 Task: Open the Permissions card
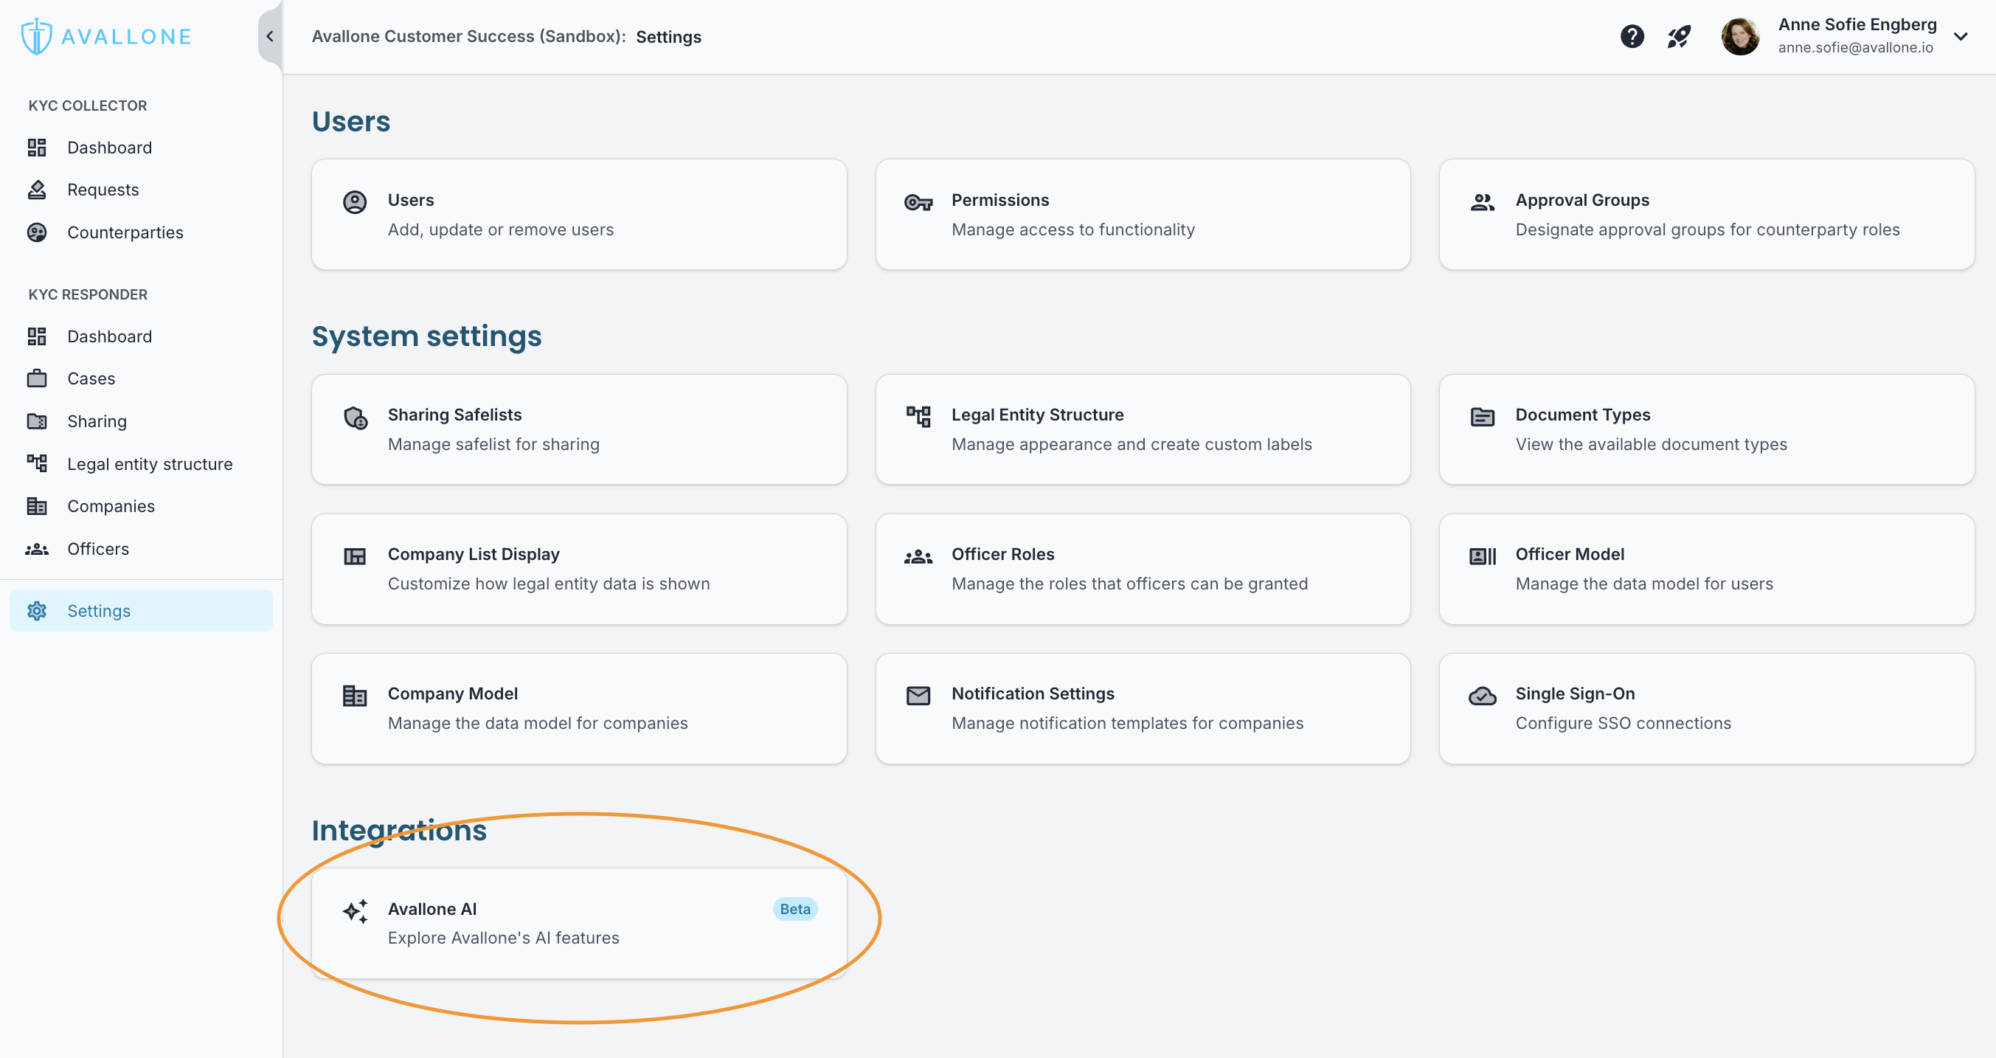click(x=1143, y=215)
